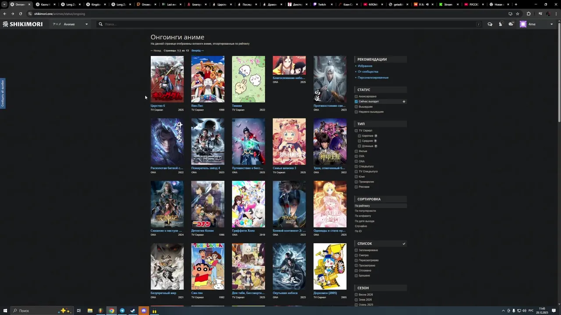Open browser extensions puzzle icon
Viewport: 561px width, 315px height.
coord(529,14)
